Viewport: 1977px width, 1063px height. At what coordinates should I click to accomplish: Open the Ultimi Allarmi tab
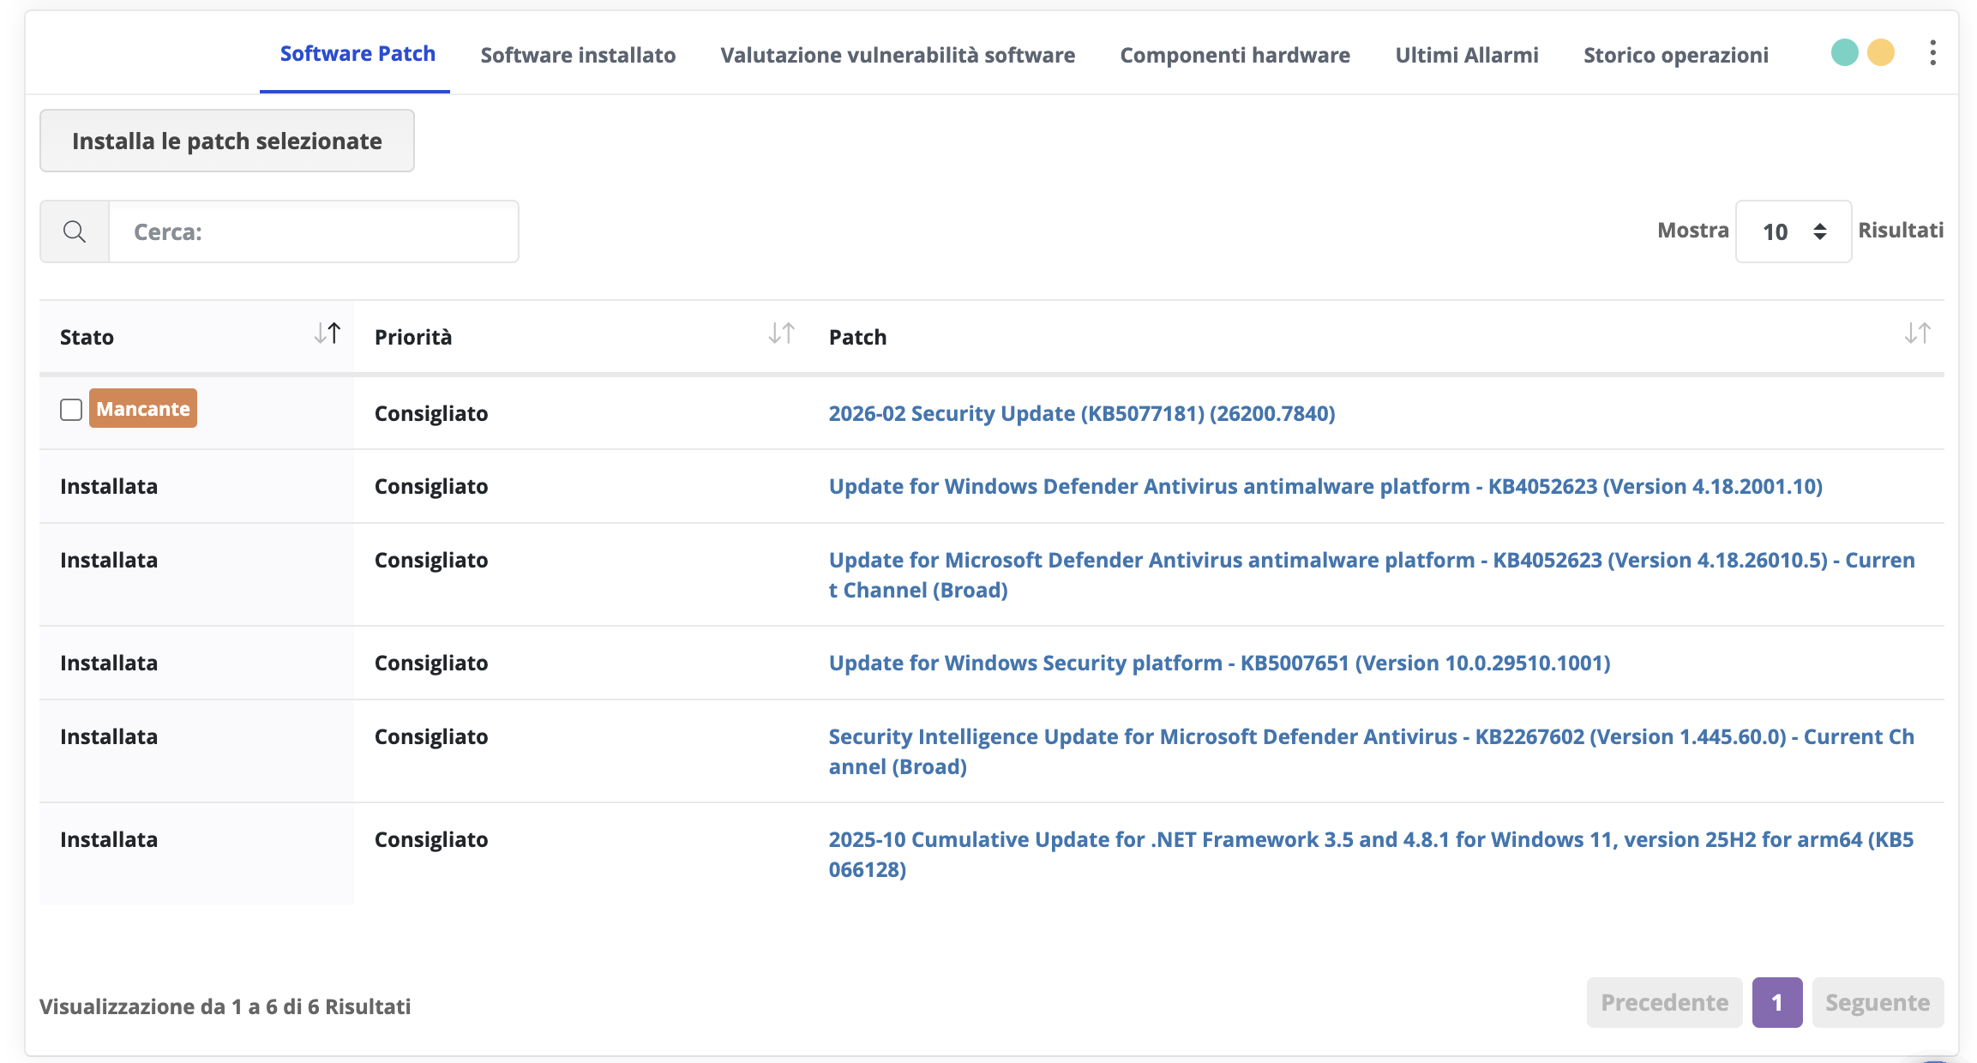click(1466, 55)
